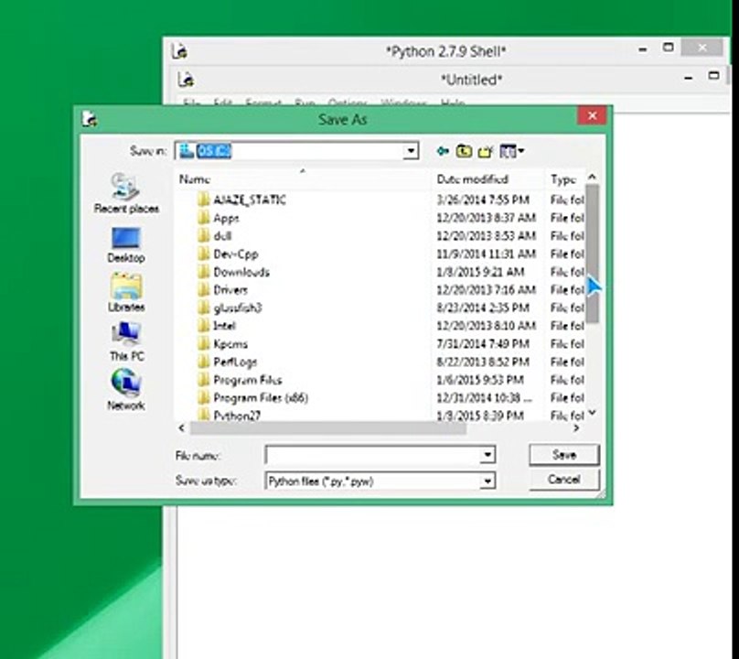Close the Save As dialog
The image size is (739, 659).
(592, 115)
